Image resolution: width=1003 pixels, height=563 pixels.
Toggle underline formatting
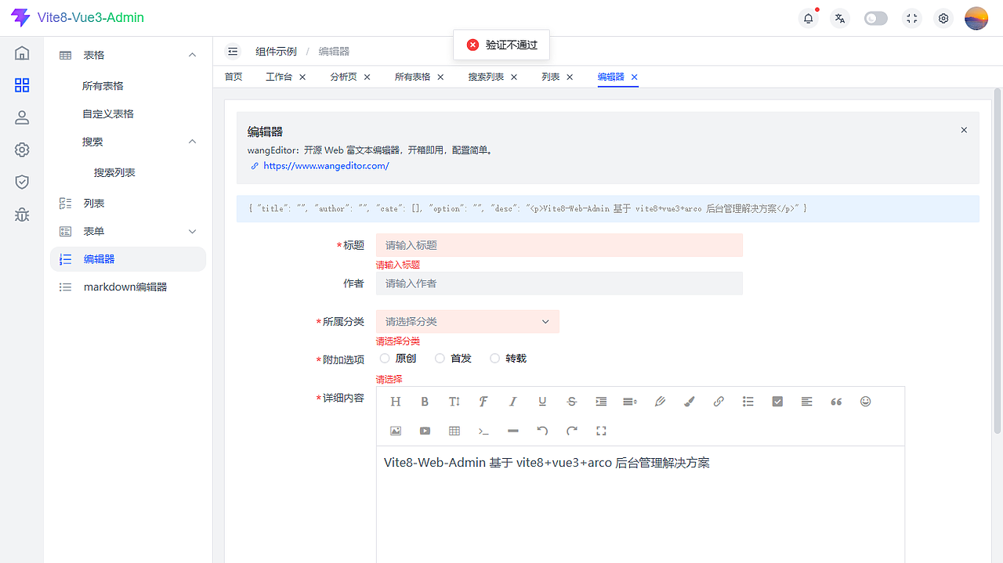pyautogui.click(x=542, y=402)
